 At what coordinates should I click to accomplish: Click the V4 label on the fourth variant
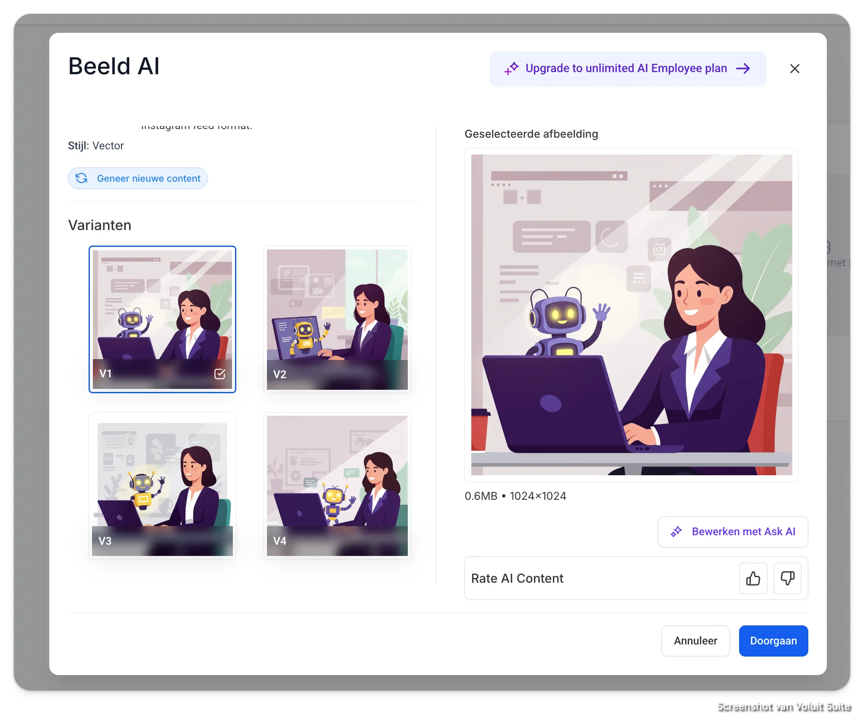click(280, 541)
